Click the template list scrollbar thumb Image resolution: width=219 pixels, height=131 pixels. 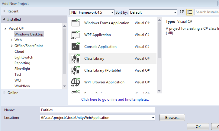[x=159, y=40]
